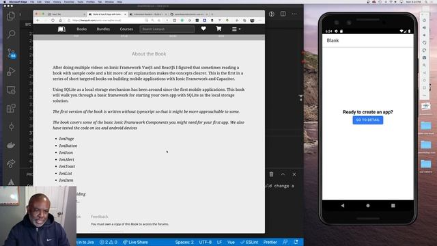The image size is (437, 246).
Task: Click the timeline icon left of split editor
Action: pyautogui.click(x=272, y=14)
